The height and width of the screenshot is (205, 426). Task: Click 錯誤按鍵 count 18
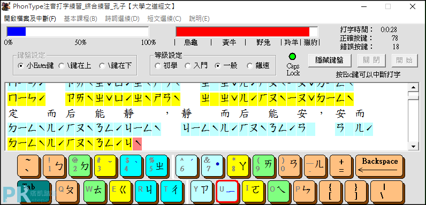tap(395, 47)
